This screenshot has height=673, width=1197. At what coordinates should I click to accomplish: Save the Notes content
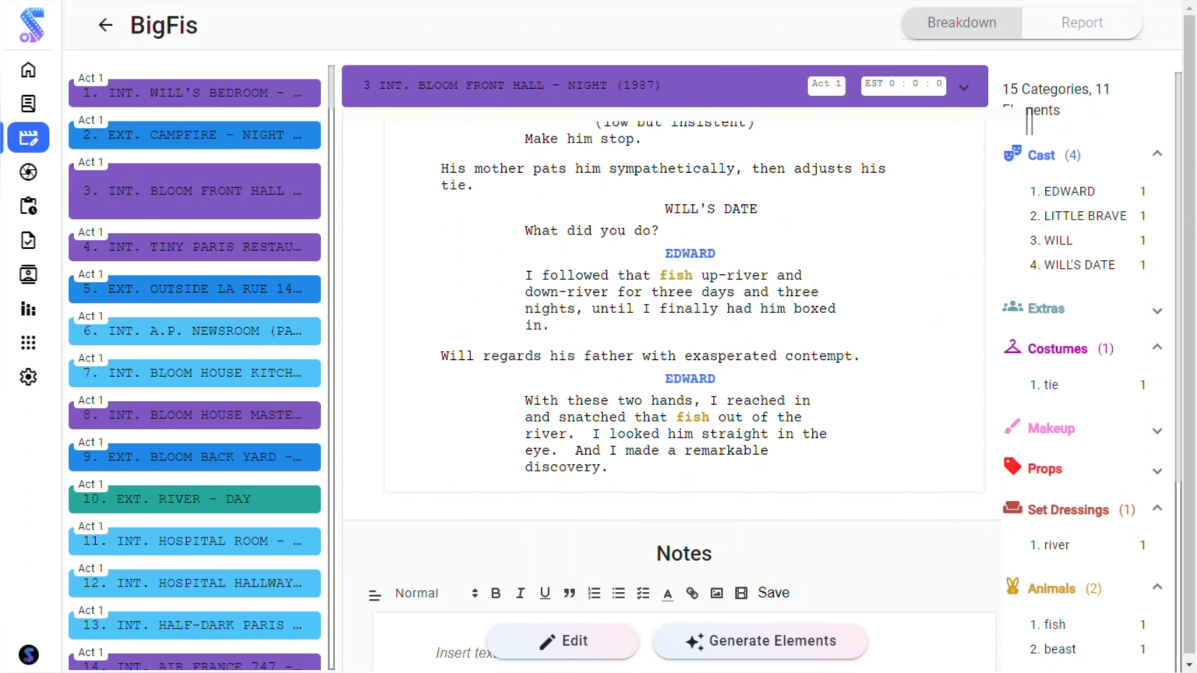pos(773,593)
